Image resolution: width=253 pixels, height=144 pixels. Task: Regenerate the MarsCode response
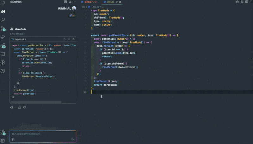click(x=12, y=108)
